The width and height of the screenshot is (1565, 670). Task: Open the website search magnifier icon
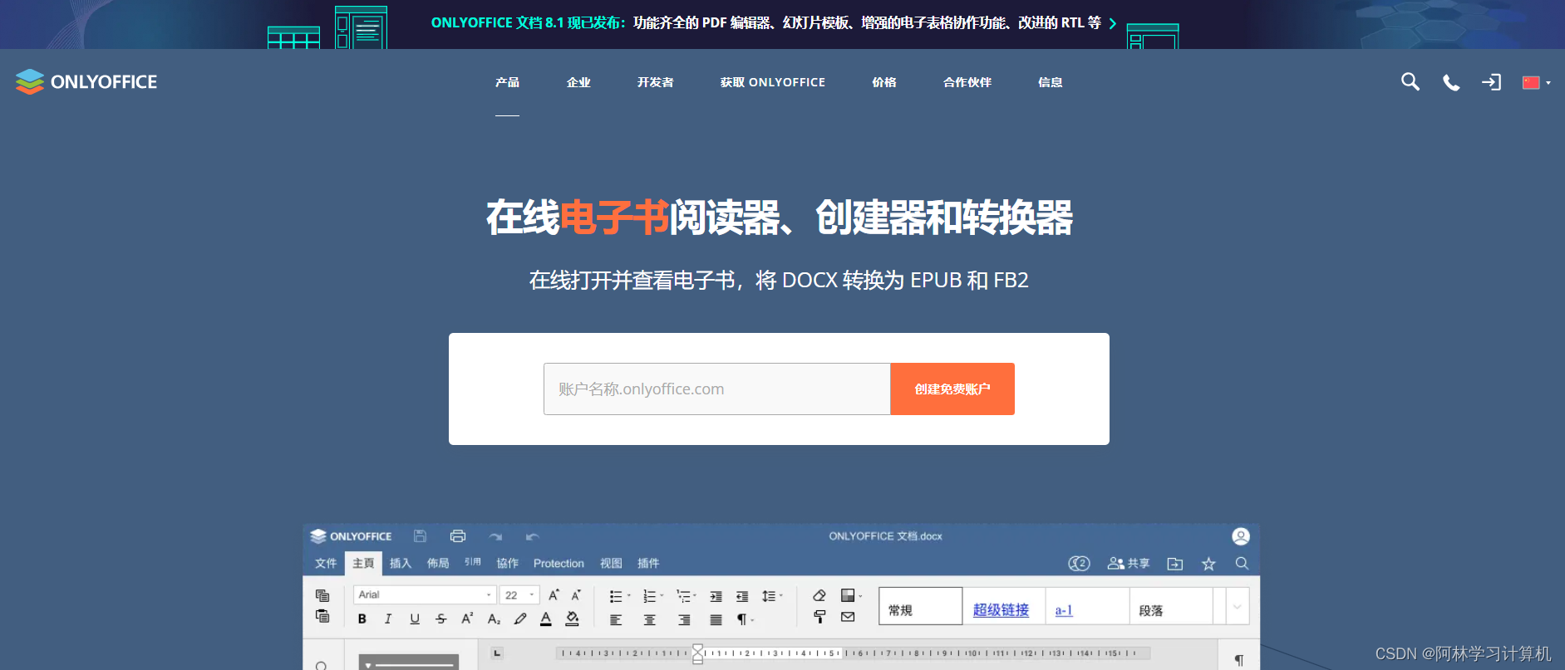pyautogui.click(x=1410, y=81)
